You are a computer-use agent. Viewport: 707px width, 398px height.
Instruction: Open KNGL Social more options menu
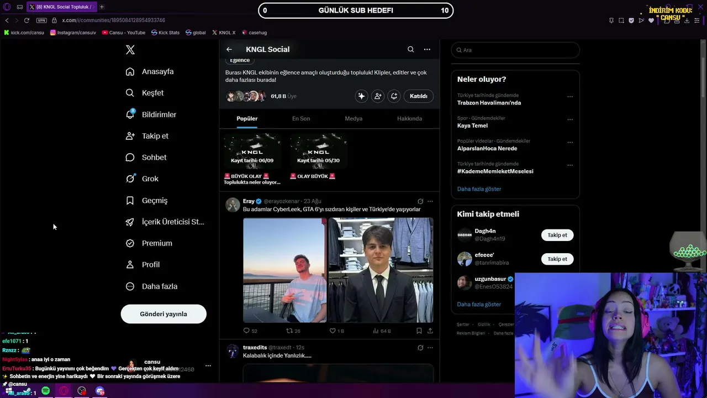pyautogui.click(x=427, y=49)
